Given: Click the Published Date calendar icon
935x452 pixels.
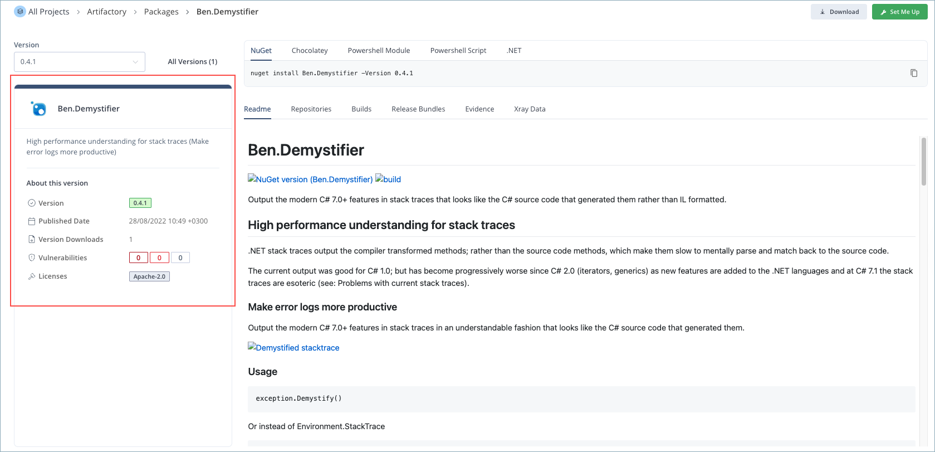Looking at the screenshot, I should [x=32, y=221].
